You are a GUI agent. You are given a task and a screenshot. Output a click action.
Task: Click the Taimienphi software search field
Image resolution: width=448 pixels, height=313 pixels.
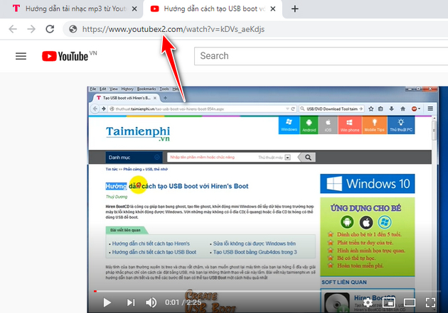tap(211, 158)
